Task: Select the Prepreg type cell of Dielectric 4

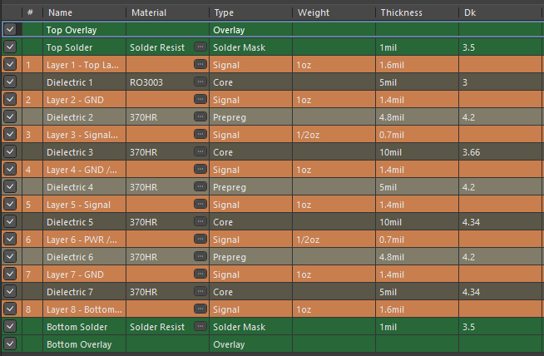Action: click(x=232, y=187)
